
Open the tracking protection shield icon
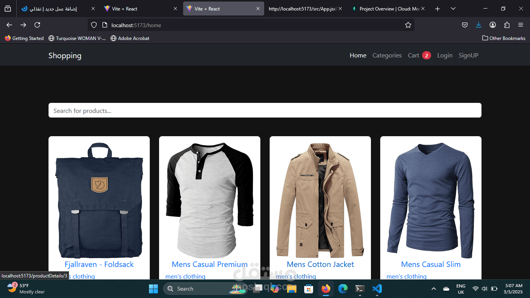coord(94,24)
